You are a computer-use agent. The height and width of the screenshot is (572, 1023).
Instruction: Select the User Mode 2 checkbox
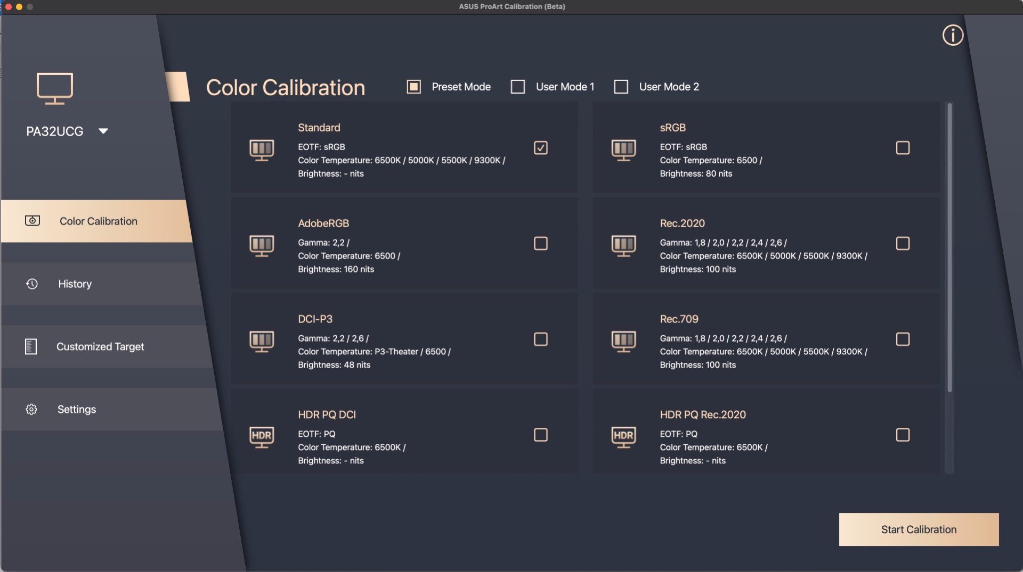pyautogui.click(x=621, y=87)
